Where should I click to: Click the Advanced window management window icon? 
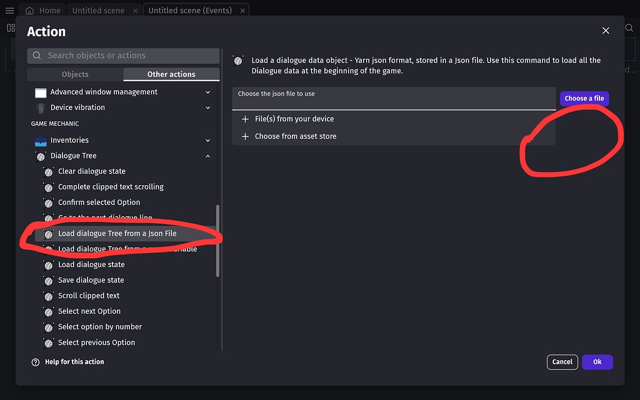click(40, 92)
